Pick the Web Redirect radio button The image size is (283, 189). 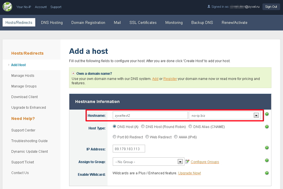pyautogui.click(x=147, y=137)
